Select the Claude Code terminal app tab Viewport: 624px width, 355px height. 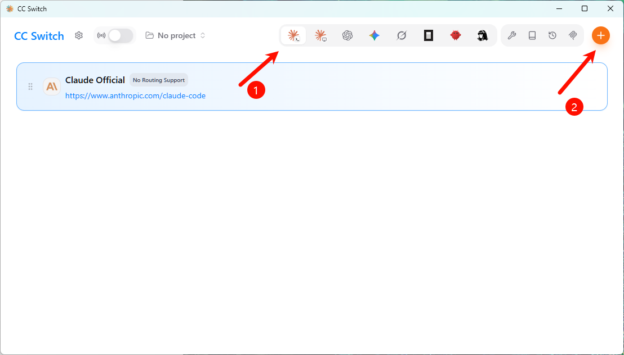point(293,36)
